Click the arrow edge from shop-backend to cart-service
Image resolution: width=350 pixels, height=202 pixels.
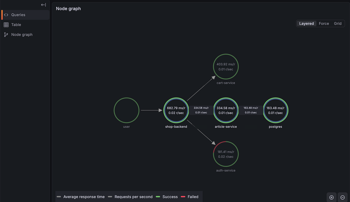[201, 88]
